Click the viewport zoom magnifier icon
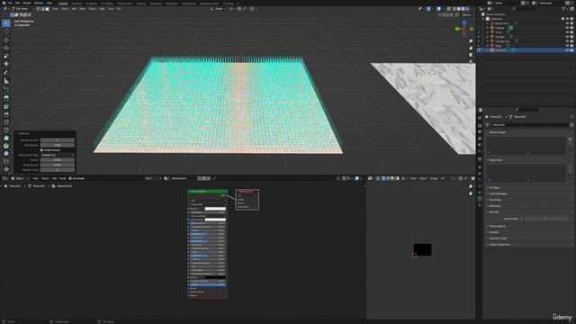This screenshot has height=324, width=576. pos(471,41)
